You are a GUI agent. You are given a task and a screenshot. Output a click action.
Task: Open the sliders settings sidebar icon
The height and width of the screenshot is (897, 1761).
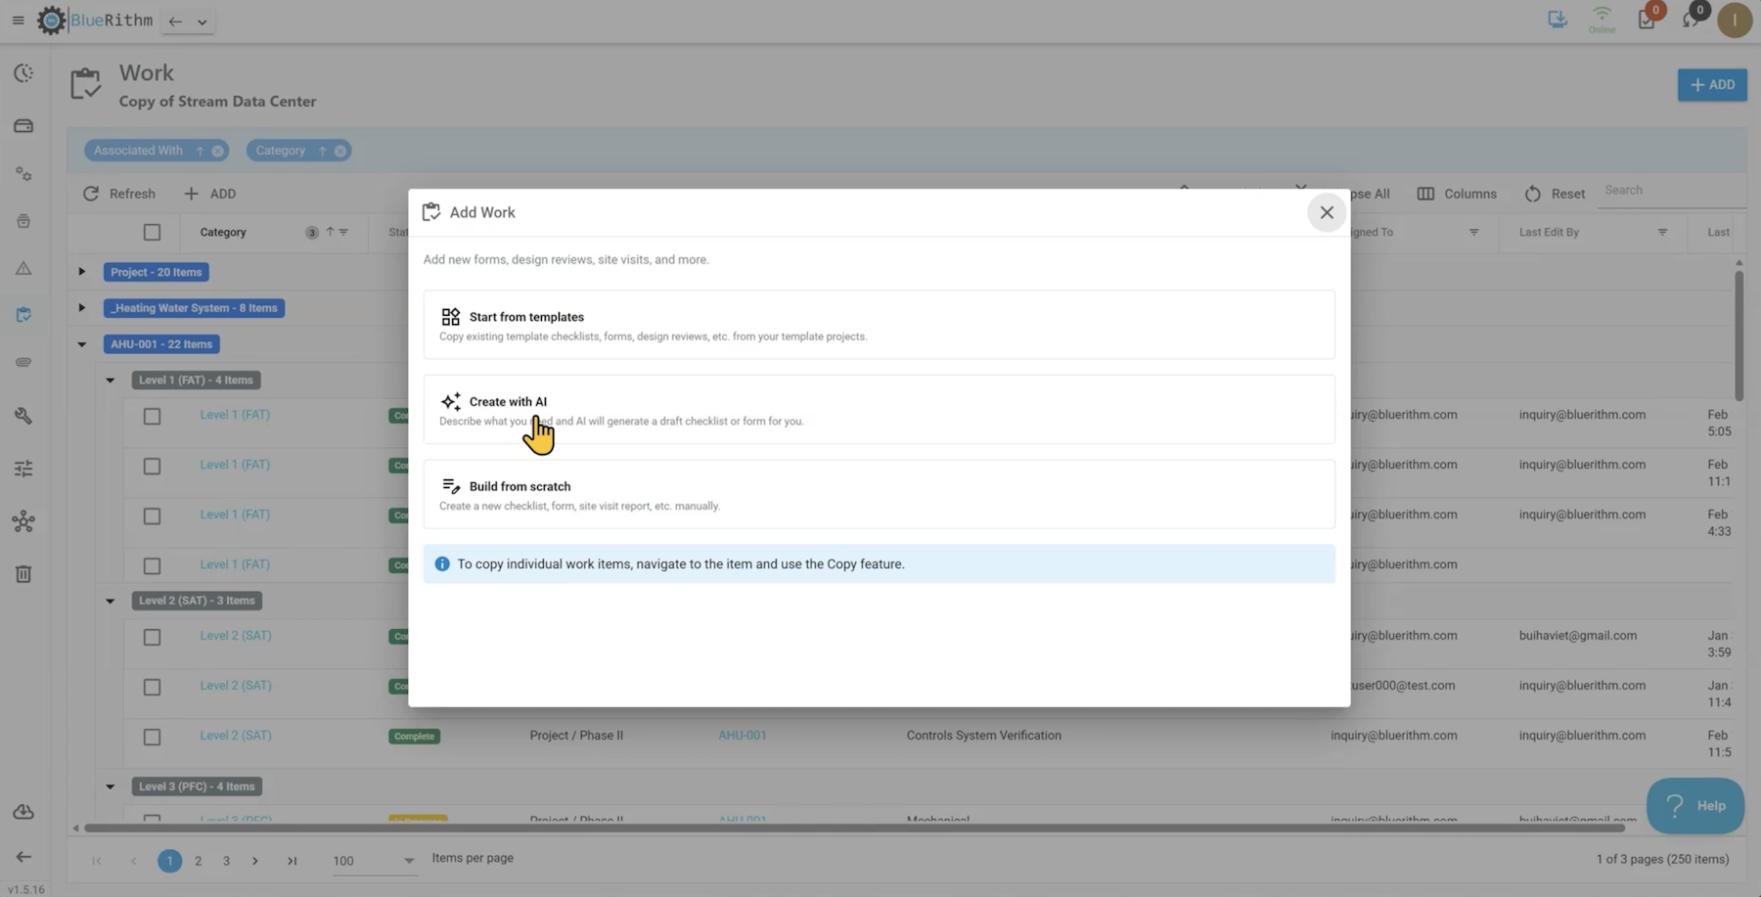pyautogui.click(x=23, y=470)
